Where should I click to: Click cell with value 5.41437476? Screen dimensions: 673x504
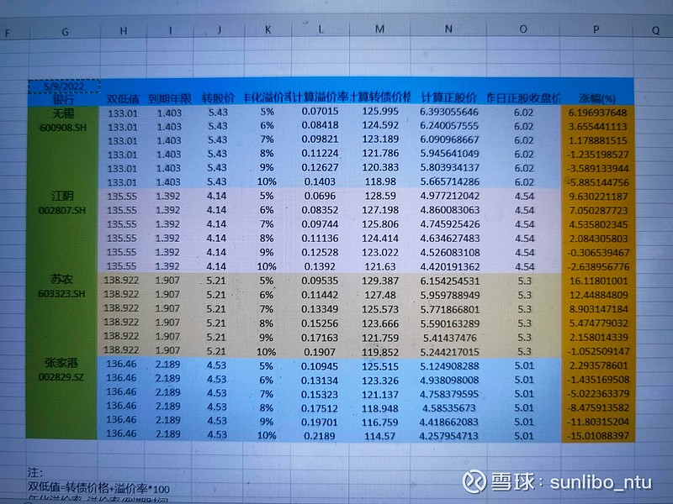[x=450, y=338]
